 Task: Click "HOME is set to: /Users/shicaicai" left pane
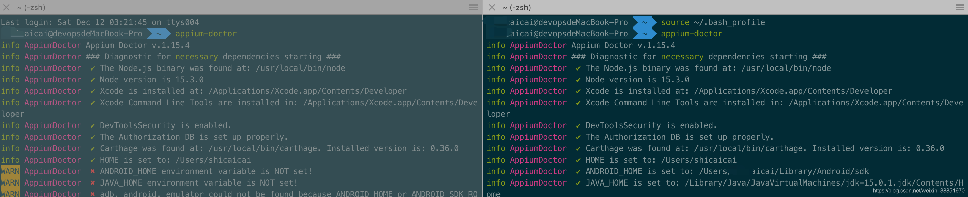(x=175, y=160)
